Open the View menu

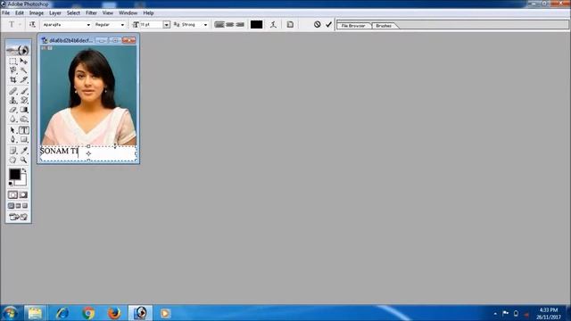(x=107, y=12)
